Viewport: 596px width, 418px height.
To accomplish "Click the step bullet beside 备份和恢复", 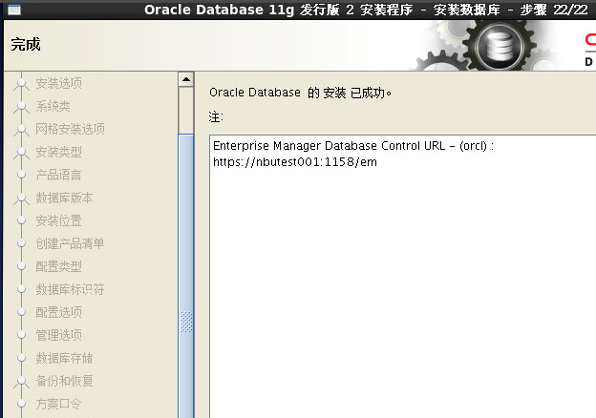I will coord(22,381).
